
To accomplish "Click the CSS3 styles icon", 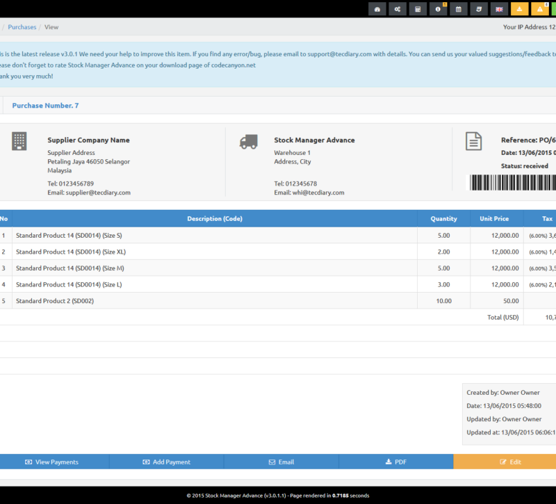I will [x=478, y=9].
